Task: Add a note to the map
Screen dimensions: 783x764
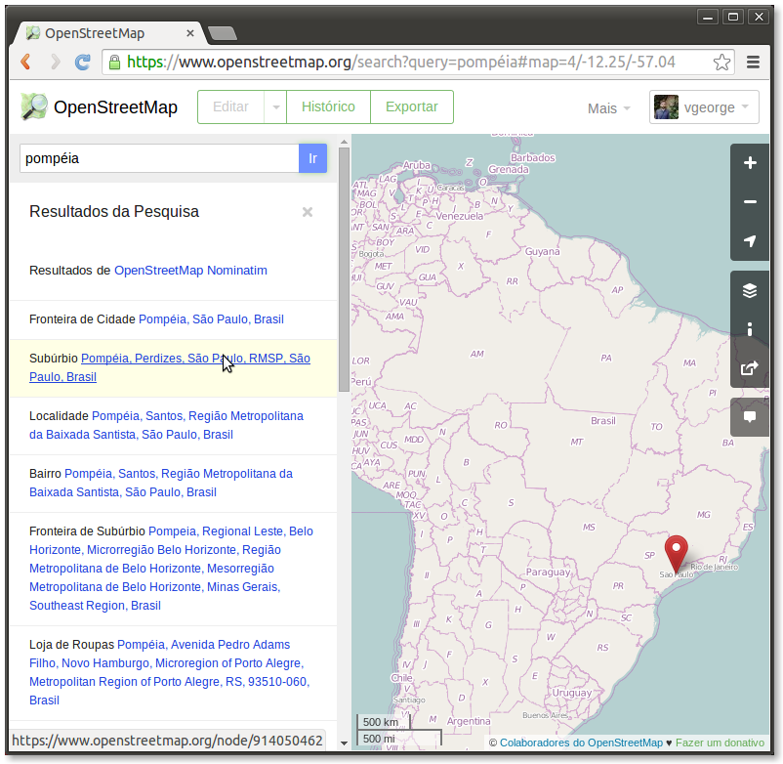Action: tap(750, 417)
